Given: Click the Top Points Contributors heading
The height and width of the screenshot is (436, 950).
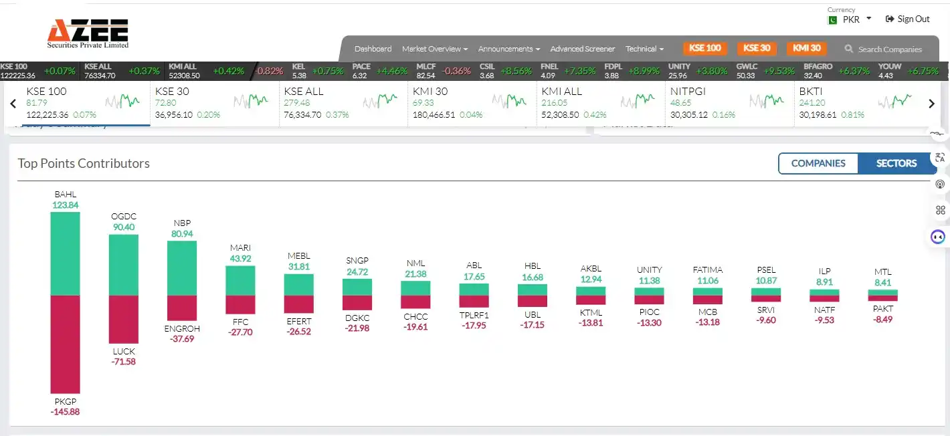Looking at the screenshot, I should click(x=84, y=163).
